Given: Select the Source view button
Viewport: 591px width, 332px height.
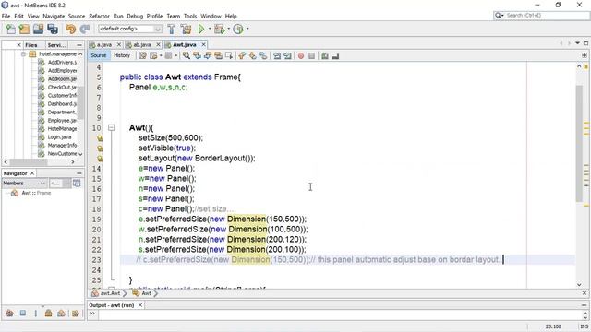Looking at the screenshot, I should click(99, 55).
